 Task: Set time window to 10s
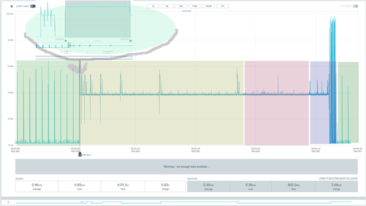pos(181,6)
